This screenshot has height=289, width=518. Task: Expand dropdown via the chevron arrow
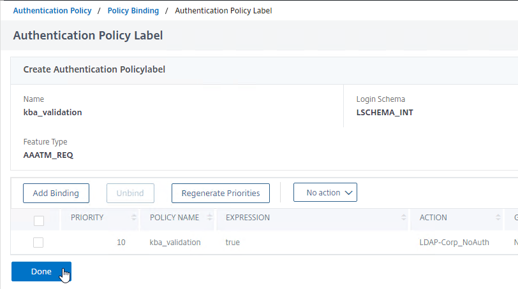[348, 193]
